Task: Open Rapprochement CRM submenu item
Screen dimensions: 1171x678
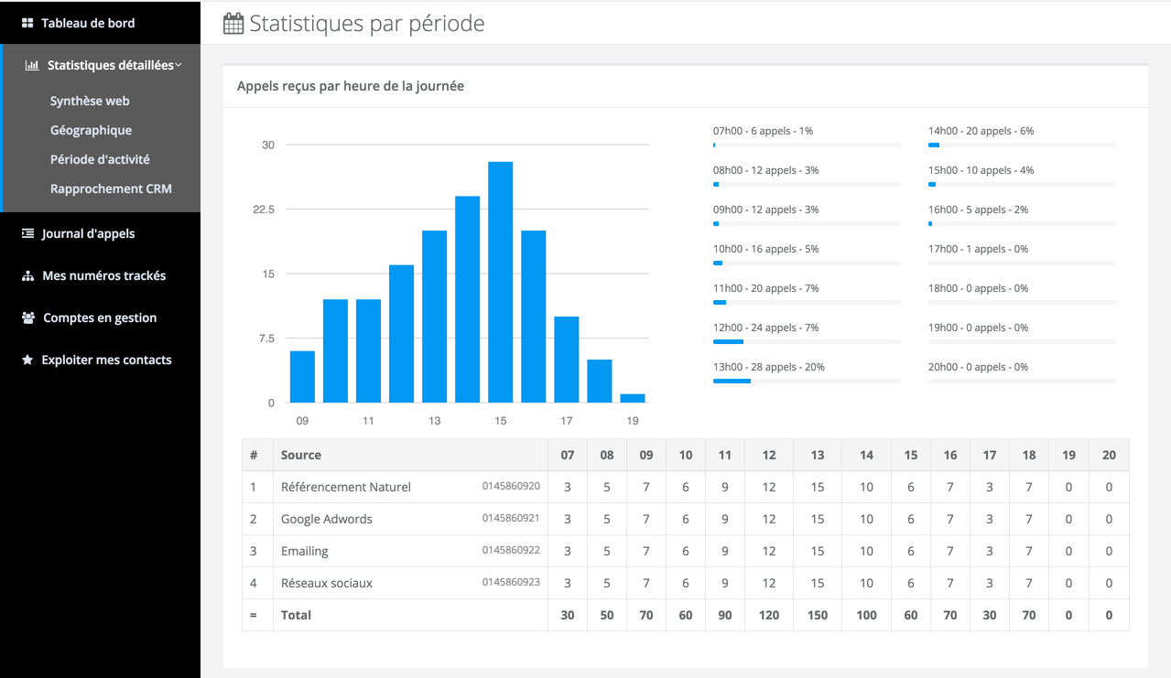Action: pos(111,188)
